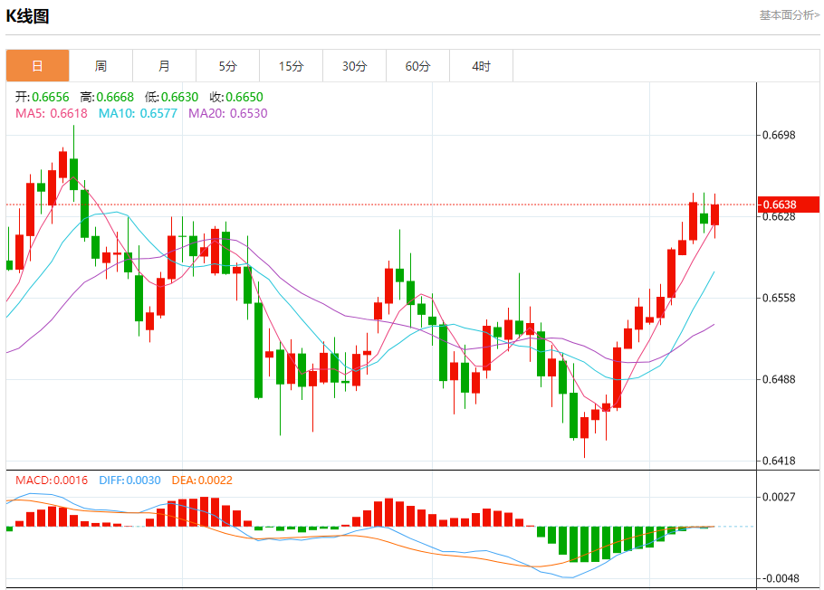This screenshot has height=590, width=824.
Task: Click the red 0.6638 current price tag
Action: click(x=788, y=205)
